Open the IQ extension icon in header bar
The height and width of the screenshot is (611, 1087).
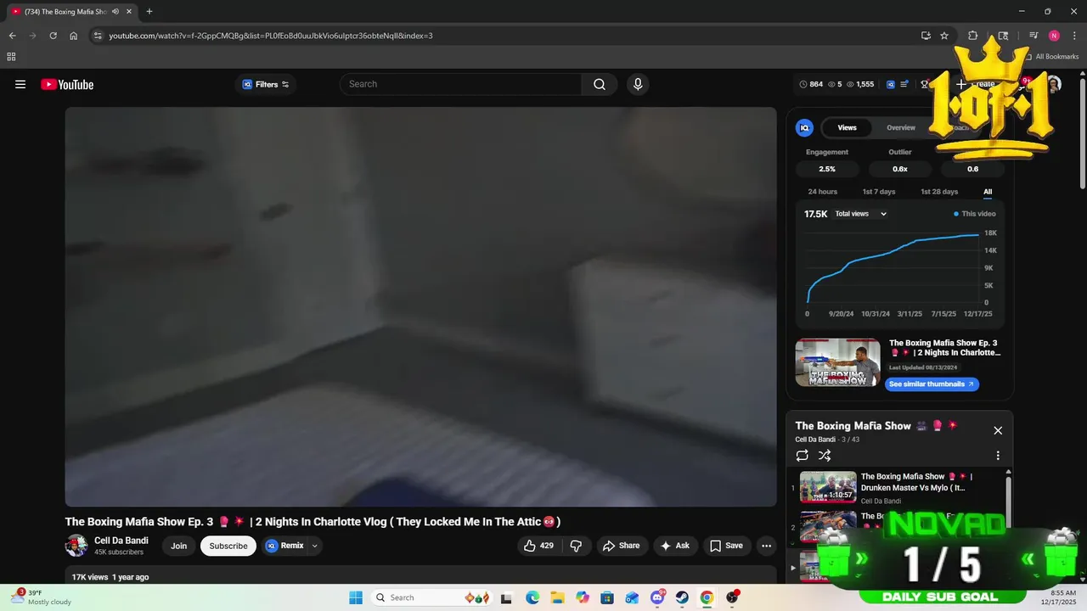point(891,84)
